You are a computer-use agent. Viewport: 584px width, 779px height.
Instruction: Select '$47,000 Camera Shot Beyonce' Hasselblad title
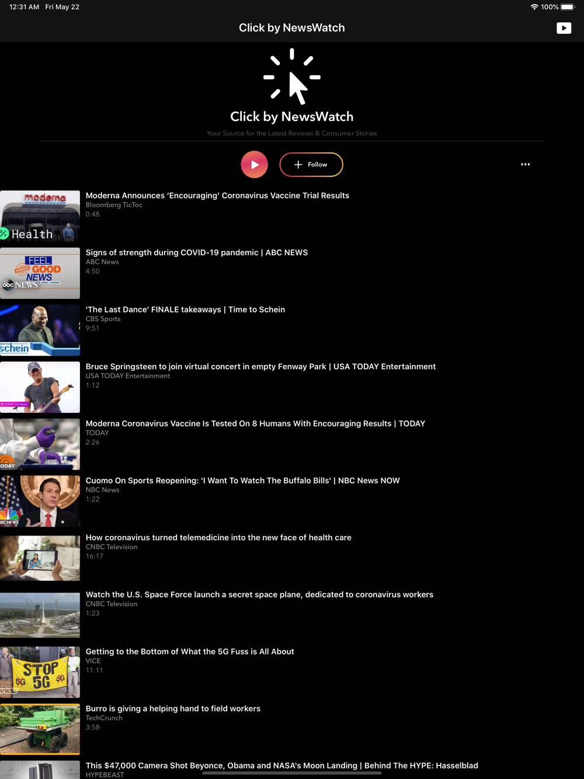click(282, 766)
